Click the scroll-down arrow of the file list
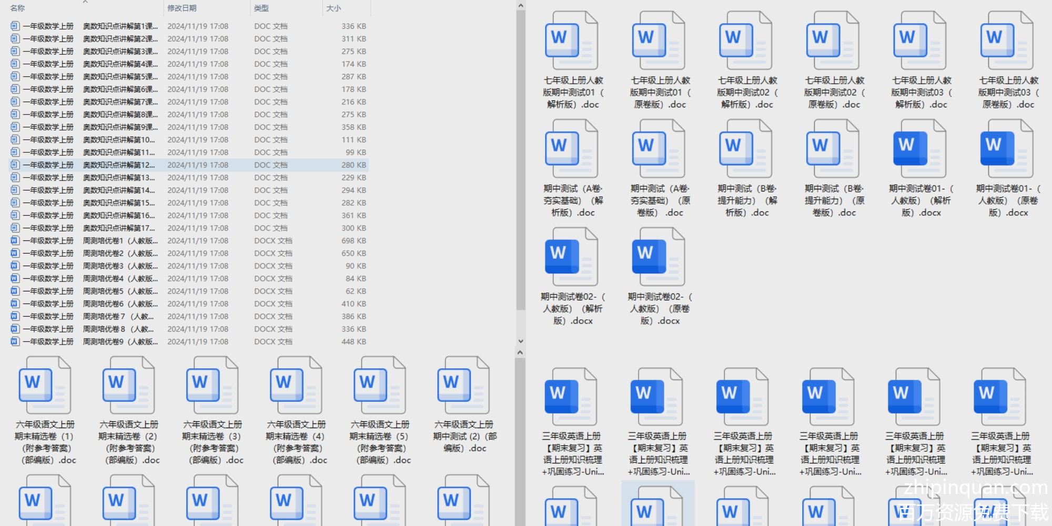This screenshot has width=1052, height=526. [520, 341]
